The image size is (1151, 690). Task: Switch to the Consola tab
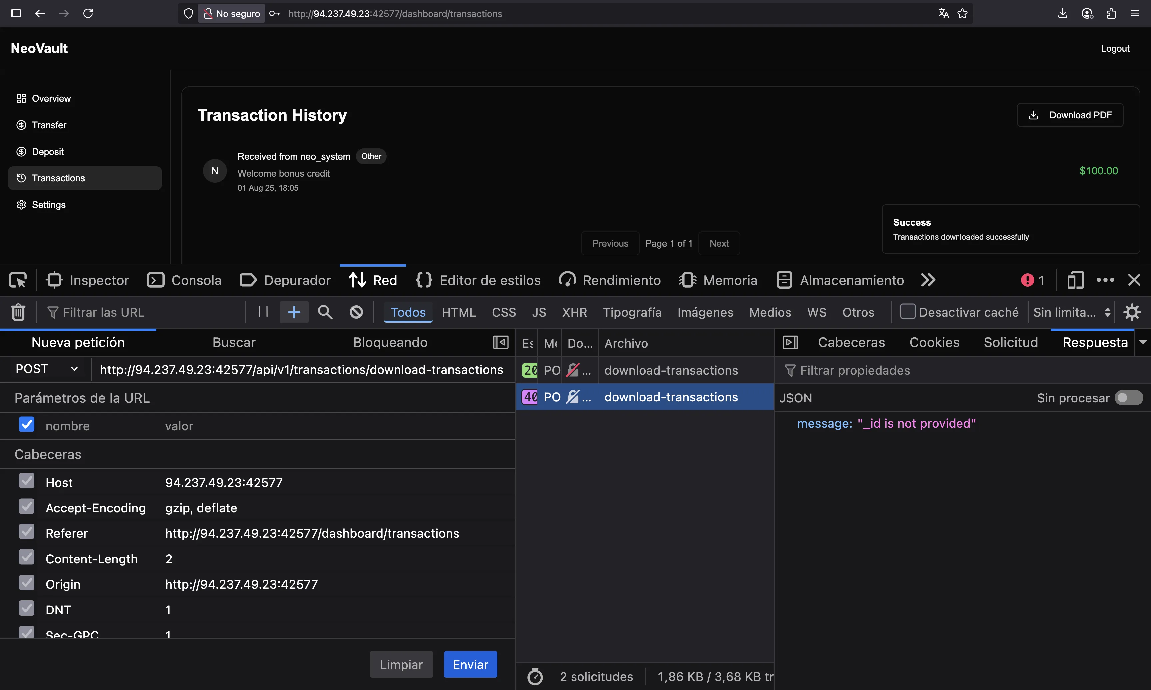coord(184,280)
